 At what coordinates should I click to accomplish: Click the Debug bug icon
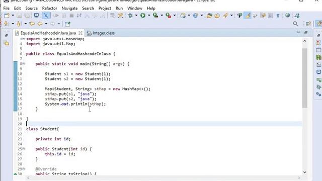coord(130,16)
